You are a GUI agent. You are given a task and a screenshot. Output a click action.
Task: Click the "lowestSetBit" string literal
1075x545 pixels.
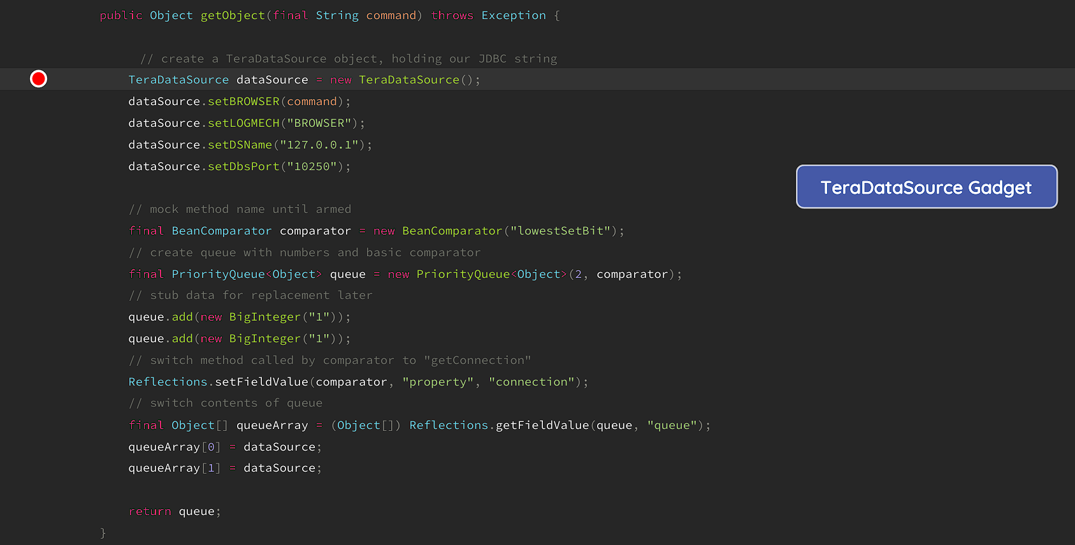pyautogui.click(x=560, y=231)
